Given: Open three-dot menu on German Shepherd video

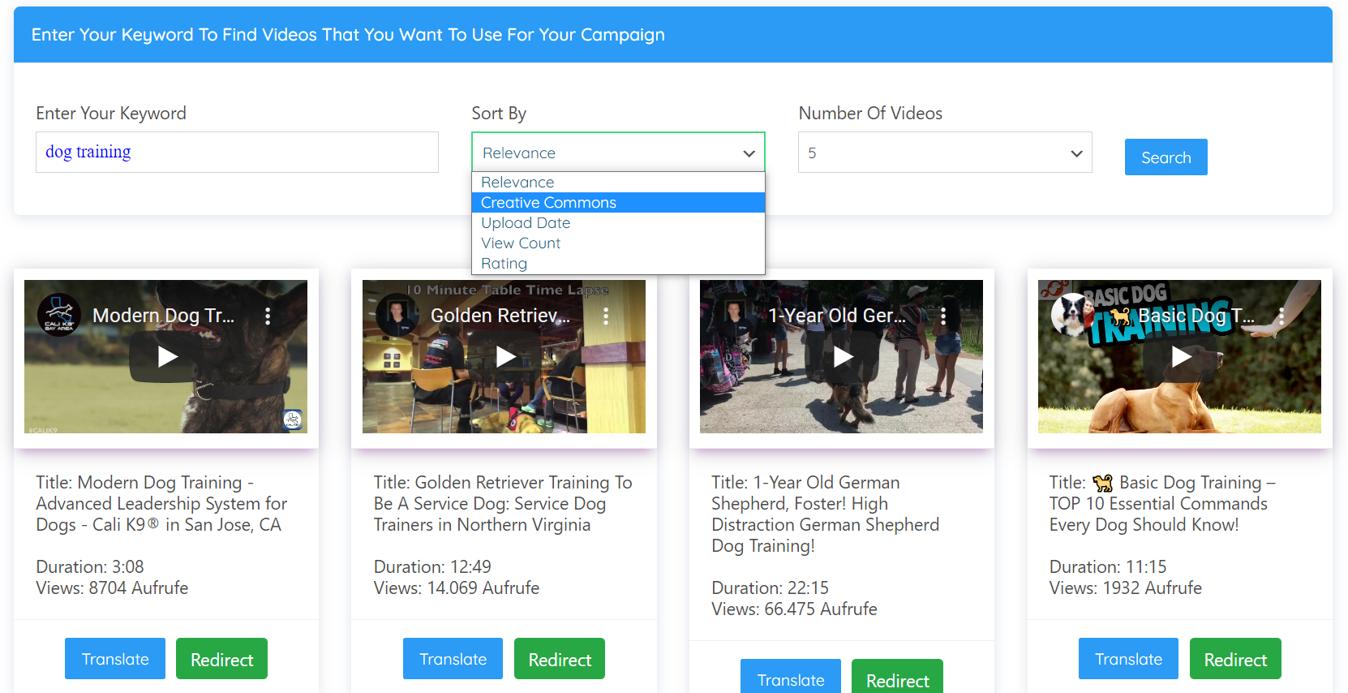Looking at the screenshot, I should [x=943, y=316].
